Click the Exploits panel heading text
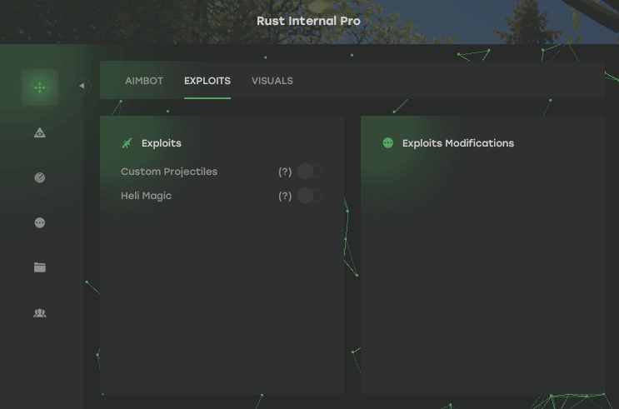Viewport: 619px width, 409px height. click(x=162, y=143)
